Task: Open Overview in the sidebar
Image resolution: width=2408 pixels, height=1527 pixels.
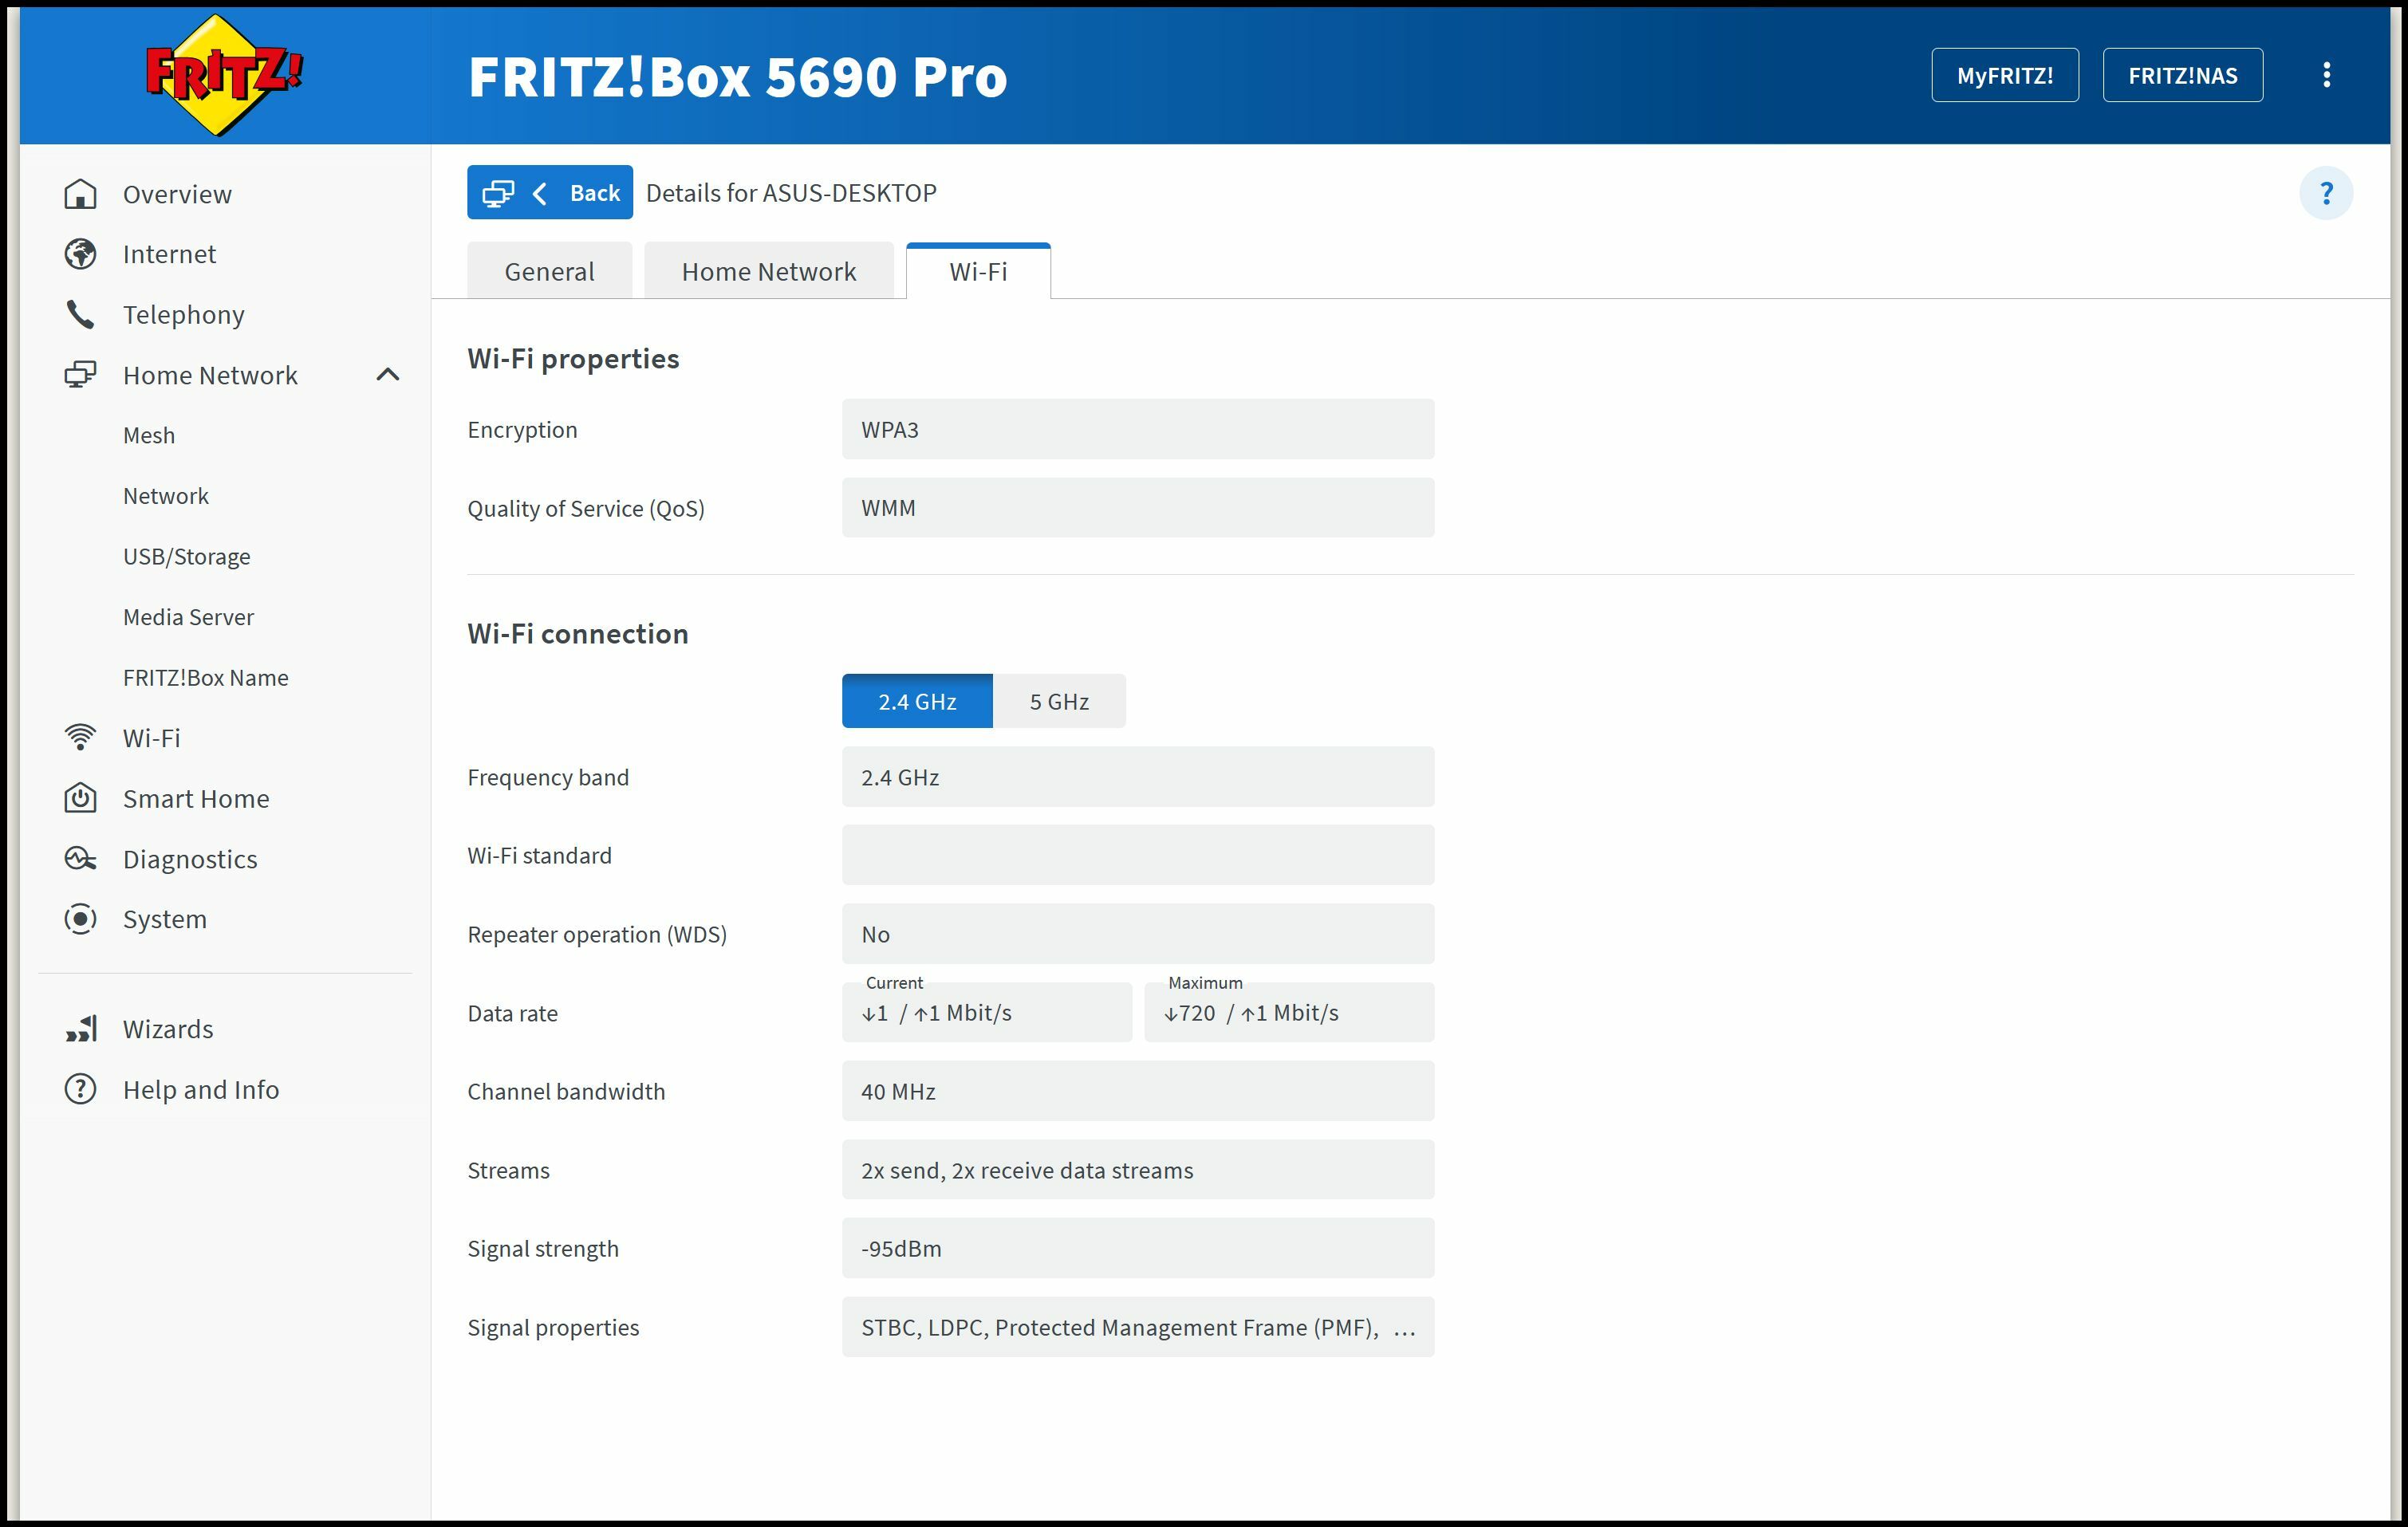Action: (x=177, y=194)
